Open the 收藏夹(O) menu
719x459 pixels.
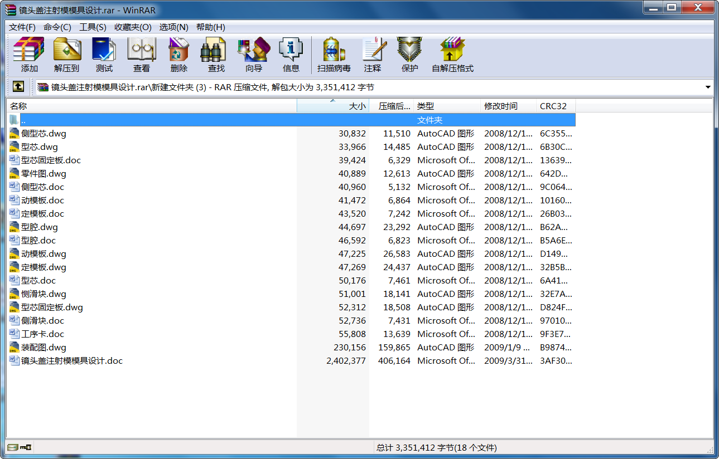[x=133, y=27]
